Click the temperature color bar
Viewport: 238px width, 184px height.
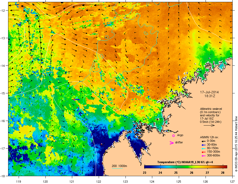(x=186, y=167)
